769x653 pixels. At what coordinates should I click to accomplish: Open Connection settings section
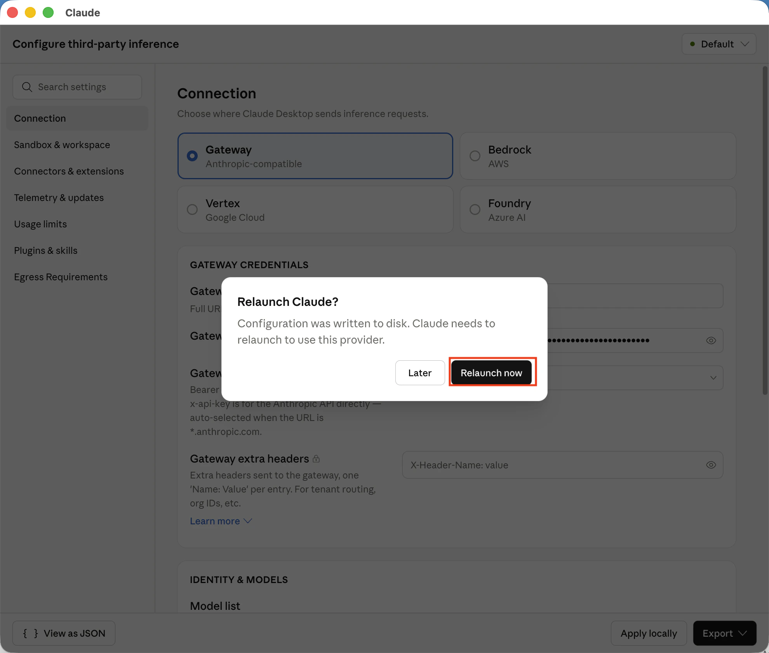(77, 118)
